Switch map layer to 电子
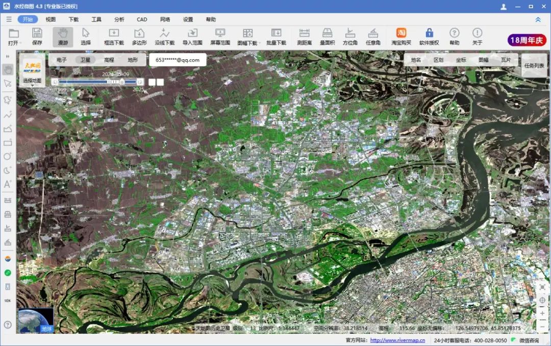The height and width of the screenshot is (346, 551). tap(62, 60)
